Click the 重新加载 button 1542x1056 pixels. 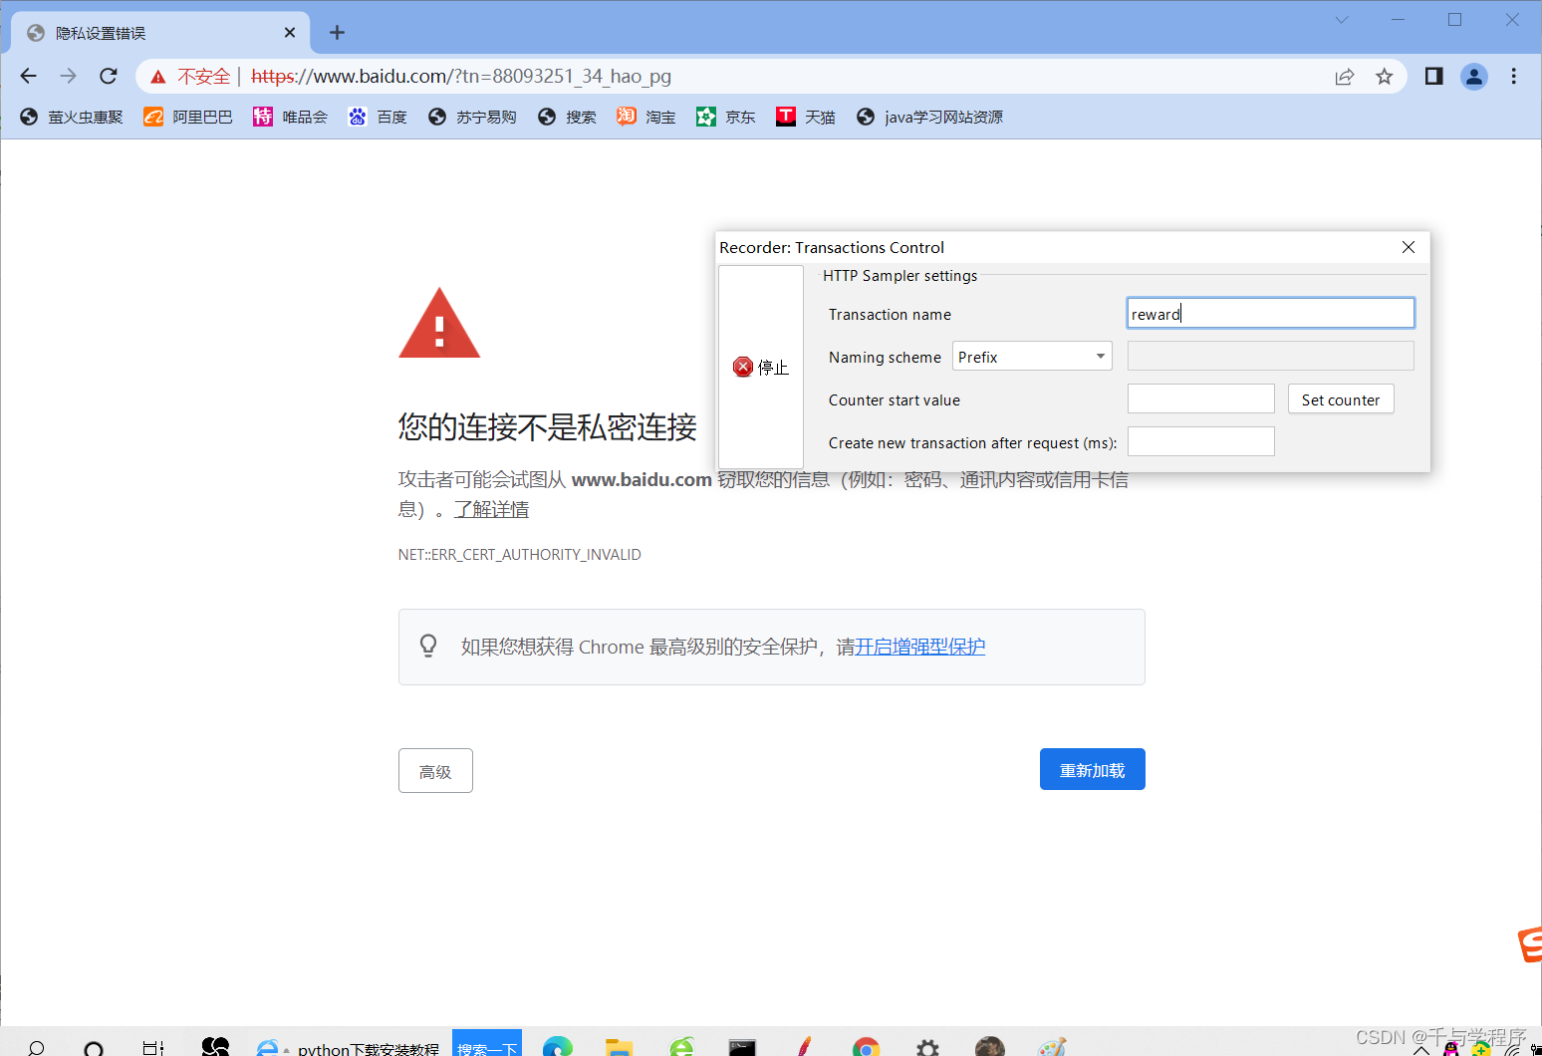tap(1092, 768)
